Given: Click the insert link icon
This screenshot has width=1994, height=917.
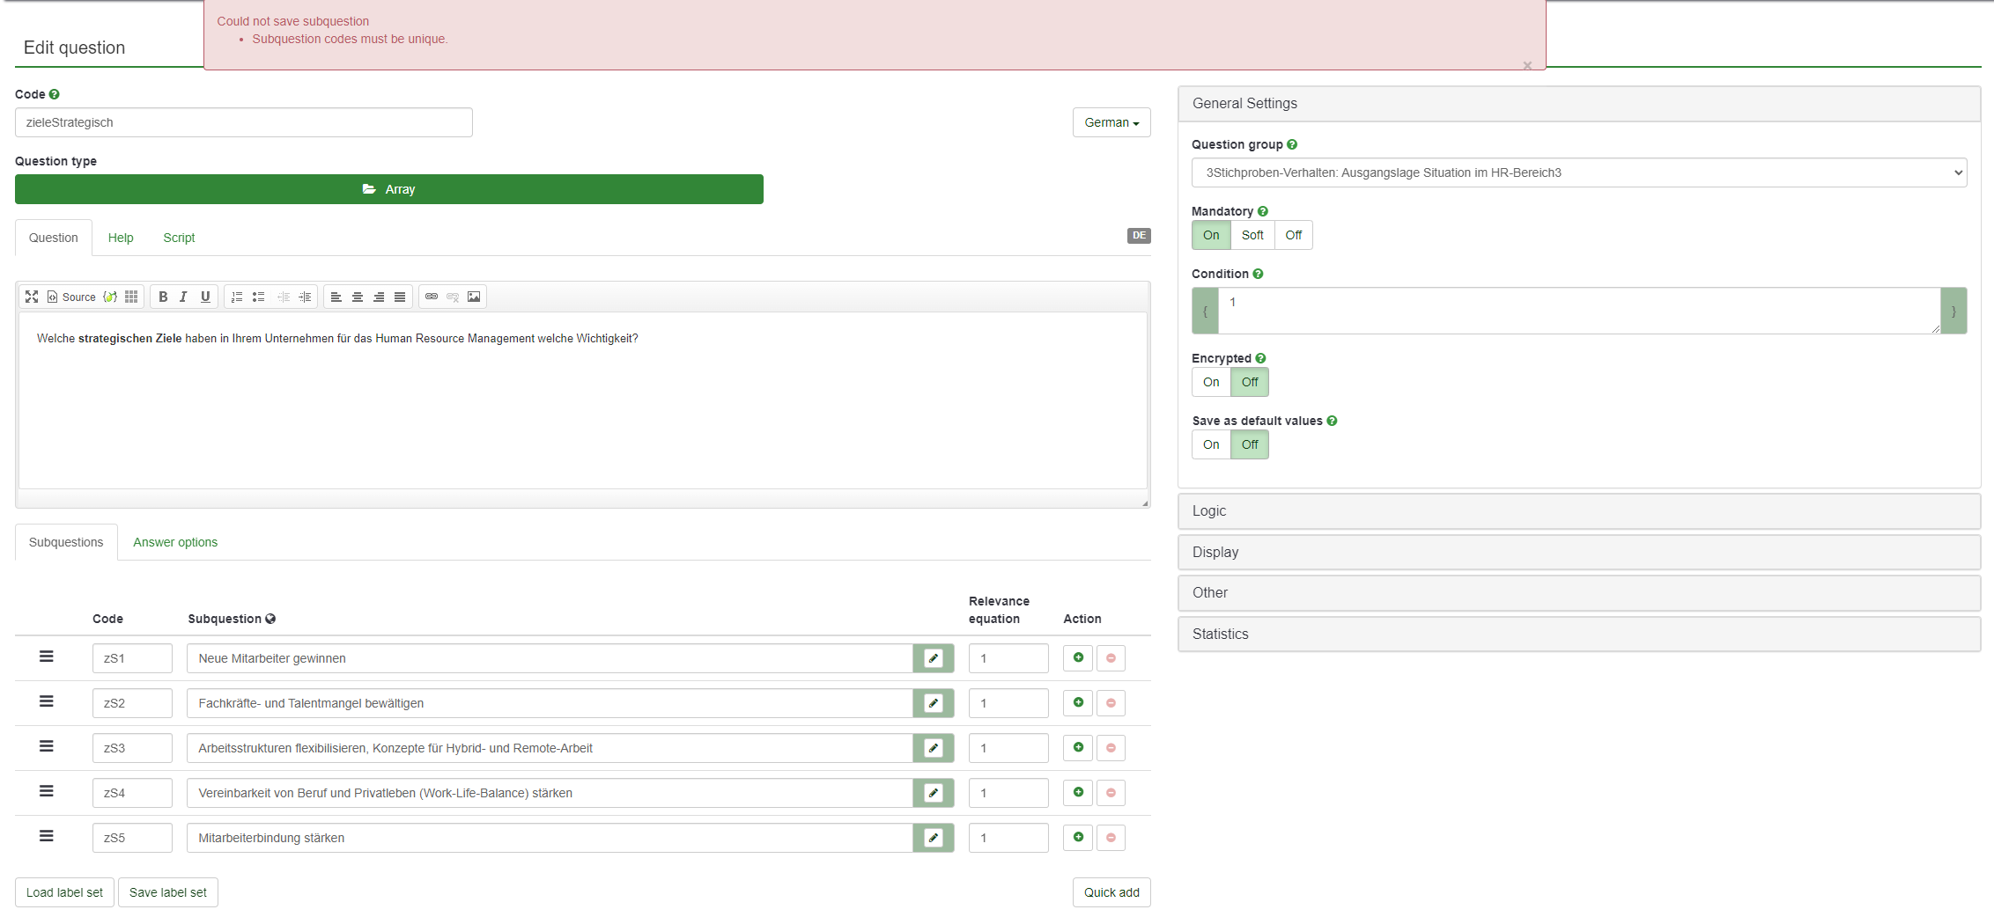Looking at the screenshot, I should click(432, 297).
